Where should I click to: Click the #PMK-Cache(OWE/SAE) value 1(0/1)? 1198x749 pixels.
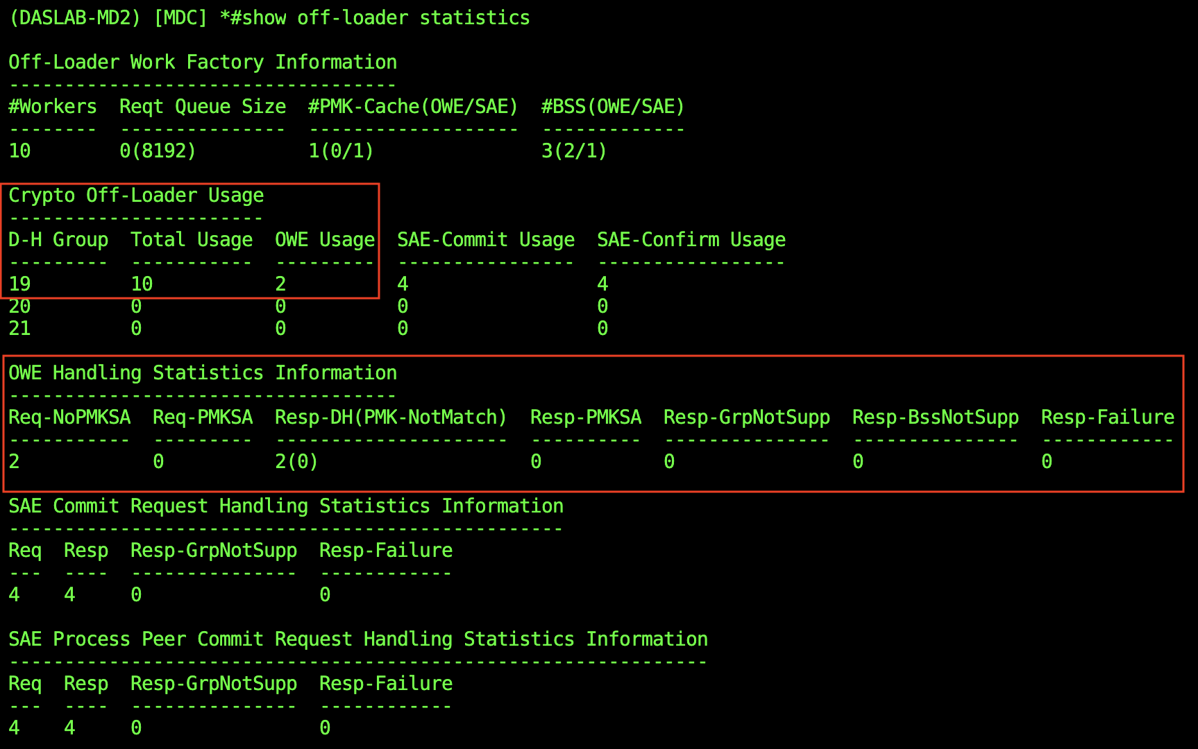(341, 150)
